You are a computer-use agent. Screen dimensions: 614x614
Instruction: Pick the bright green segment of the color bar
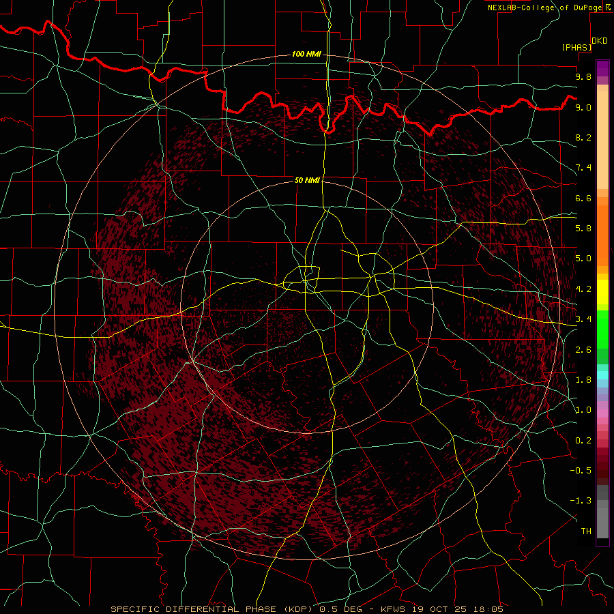tap(602, 329)
